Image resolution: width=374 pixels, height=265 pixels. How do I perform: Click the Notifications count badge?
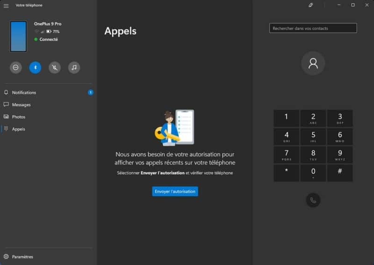(91, 93)
